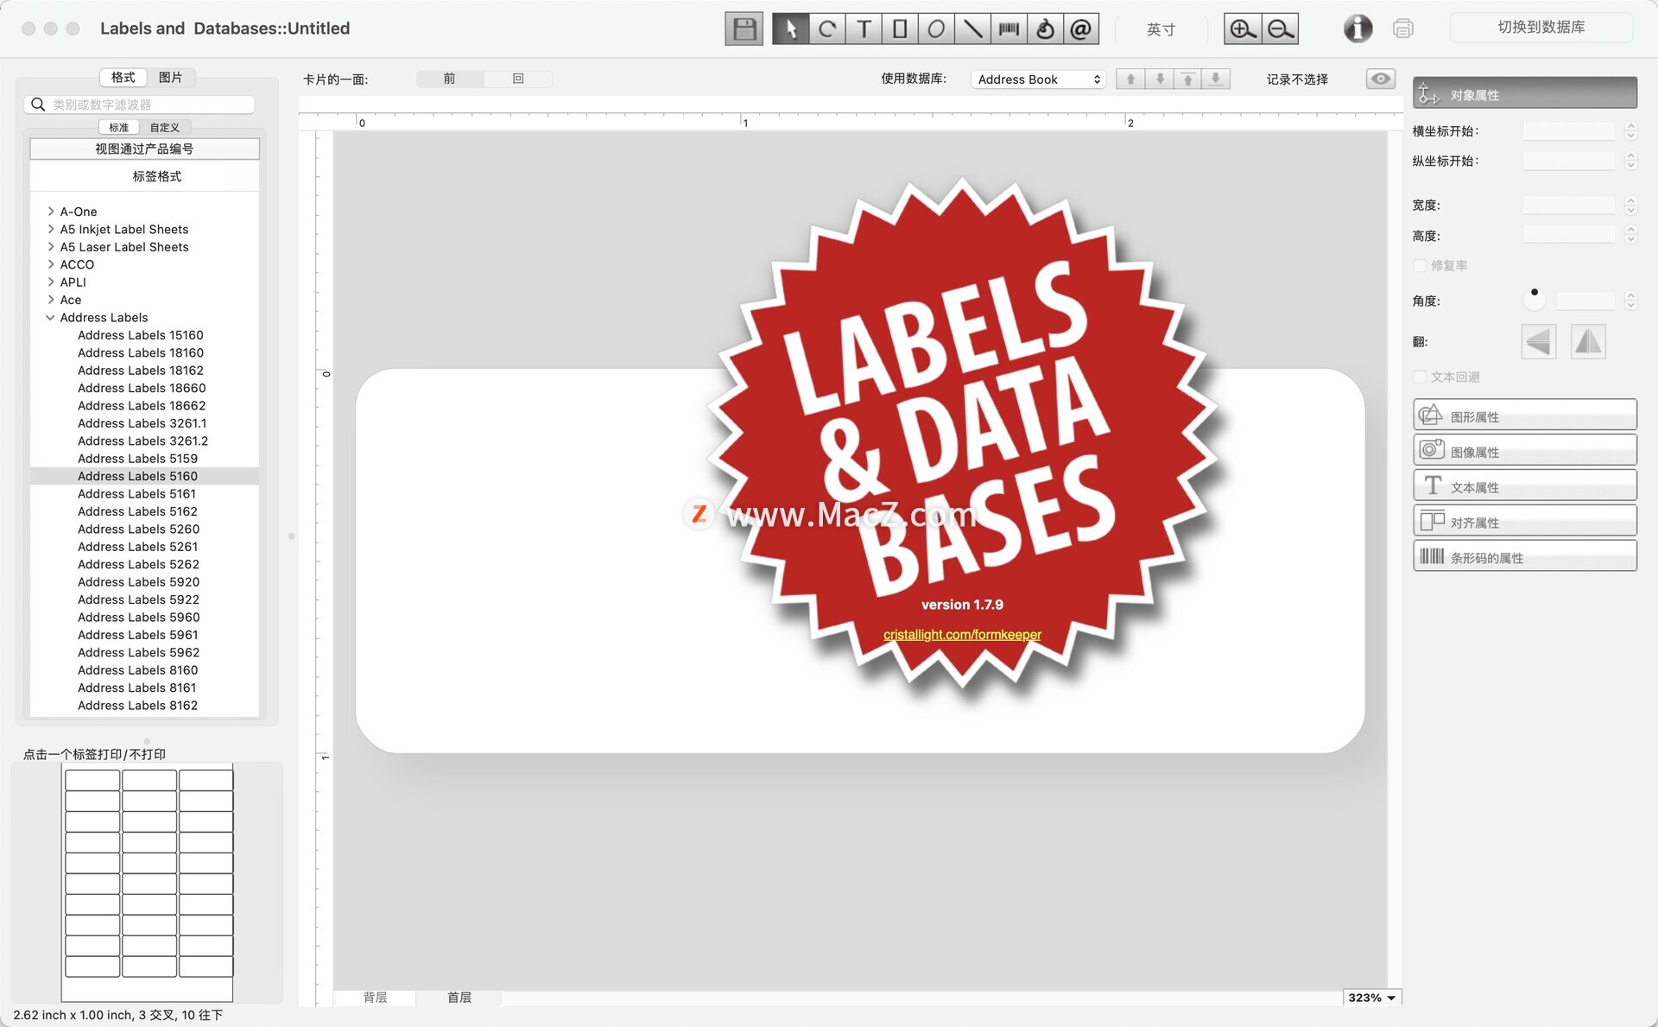Click the 英寸 units button
Viewport: 1658px width, 1027px height.
pos(1161,29)
